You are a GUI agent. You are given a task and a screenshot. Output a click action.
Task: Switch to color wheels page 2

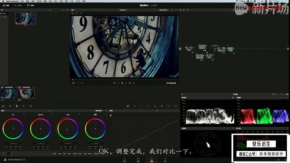[12, 154]
